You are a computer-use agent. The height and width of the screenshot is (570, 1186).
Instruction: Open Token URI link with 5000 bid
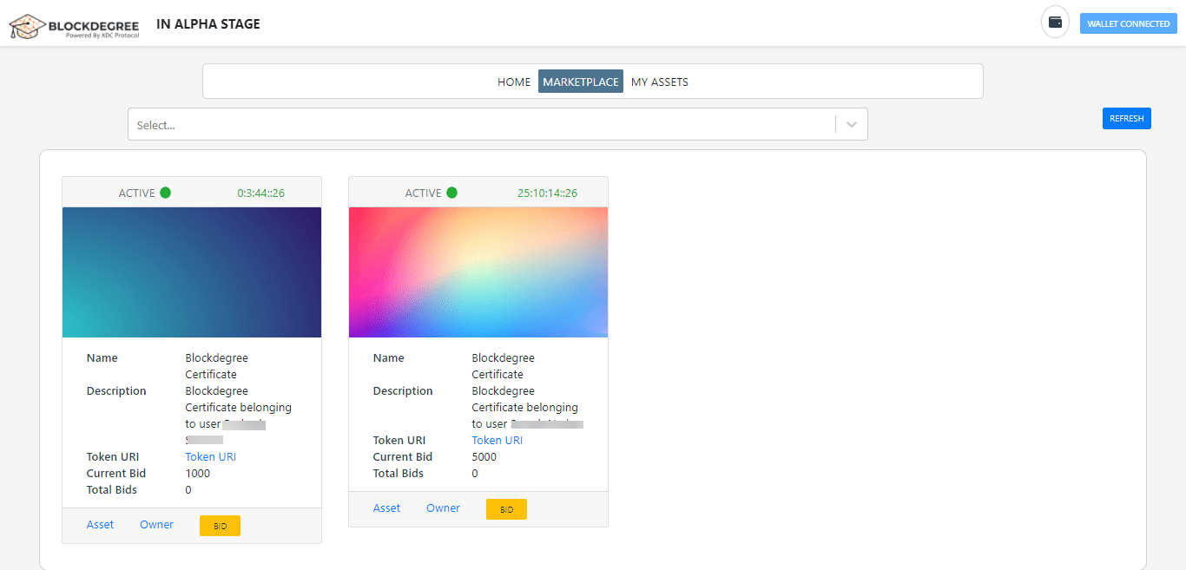point(497,441)
